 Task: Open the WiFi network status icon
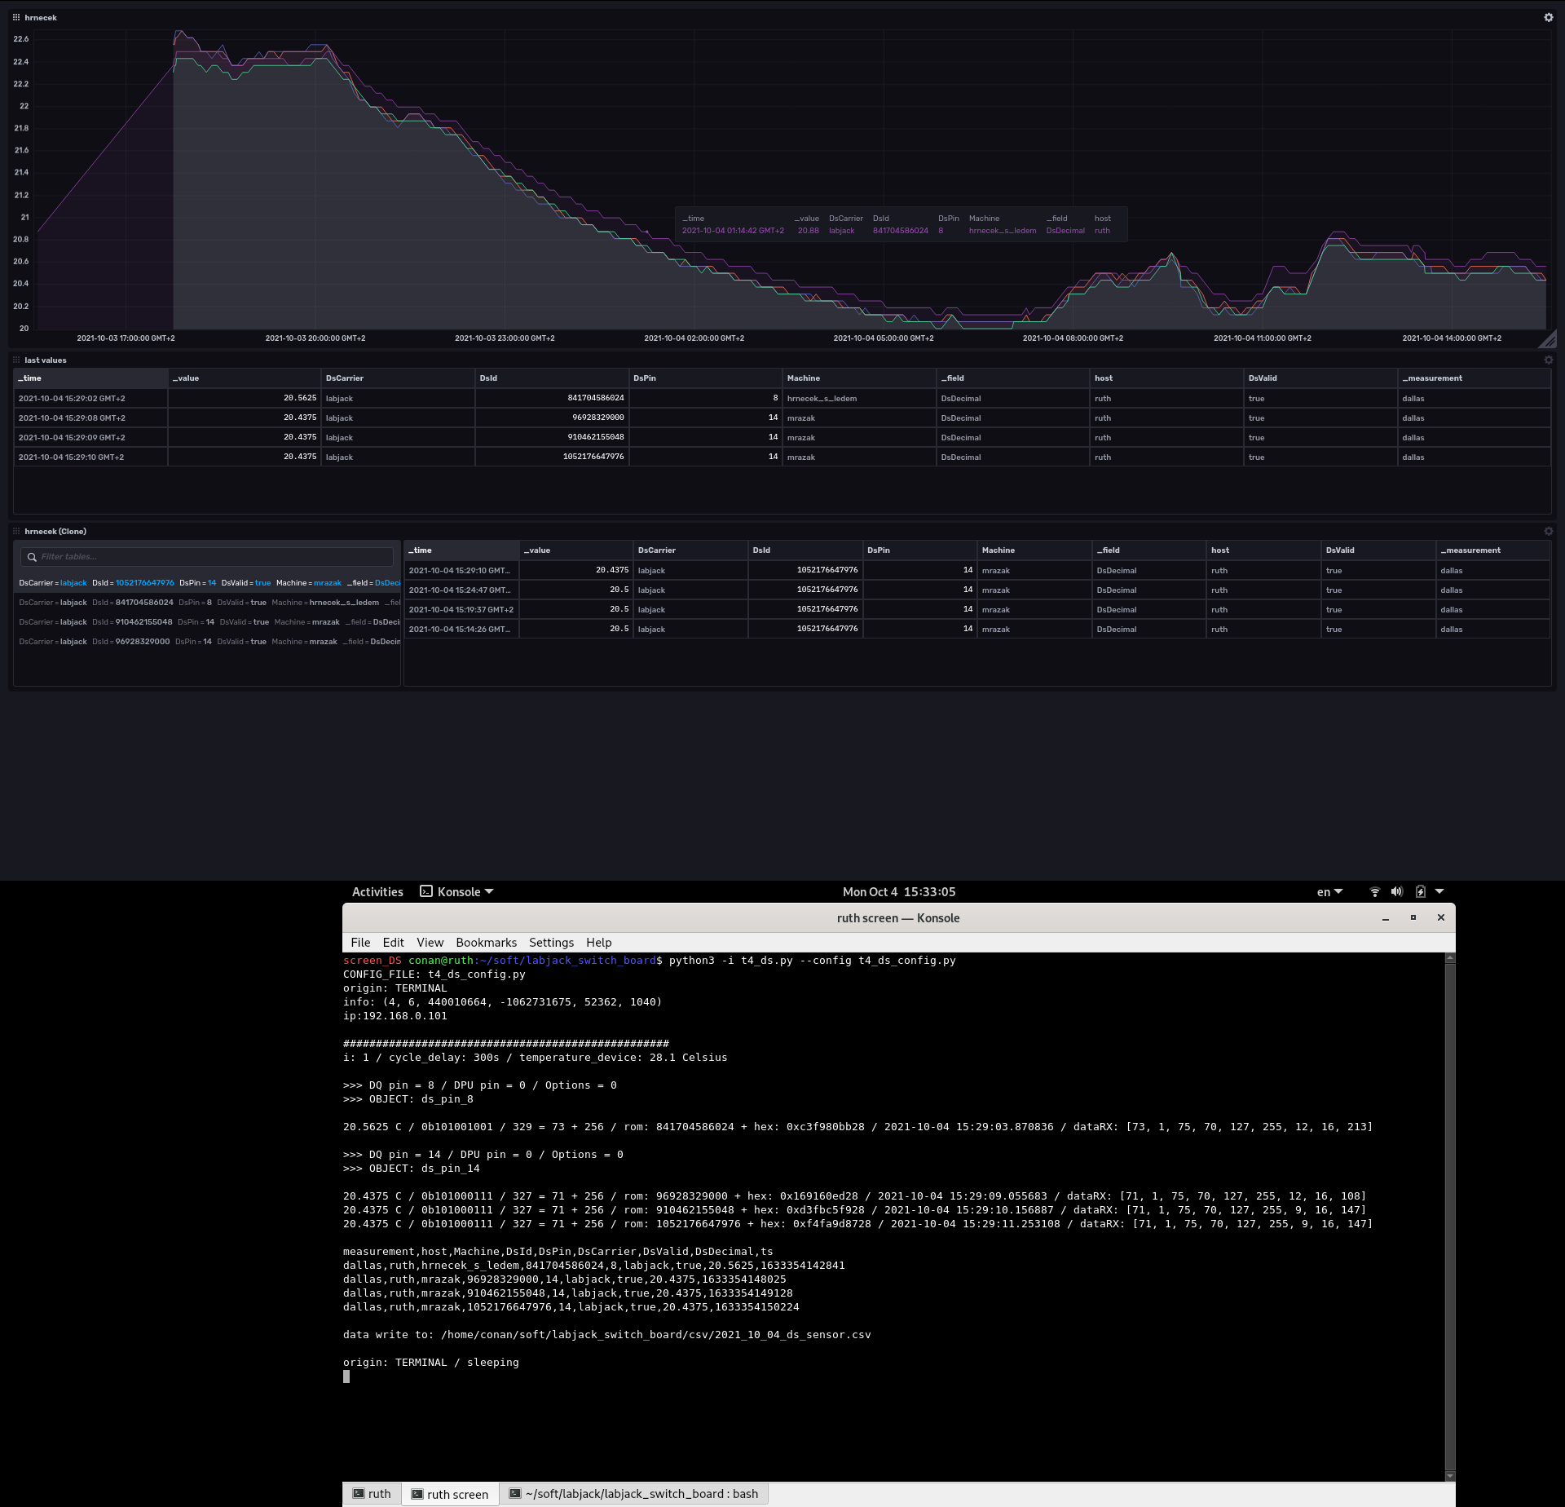(x=1374, y=892)
